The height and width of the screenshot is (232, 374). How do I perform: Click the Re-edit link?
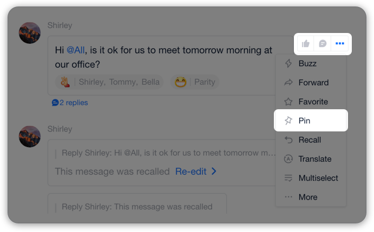tap(191, 171)
